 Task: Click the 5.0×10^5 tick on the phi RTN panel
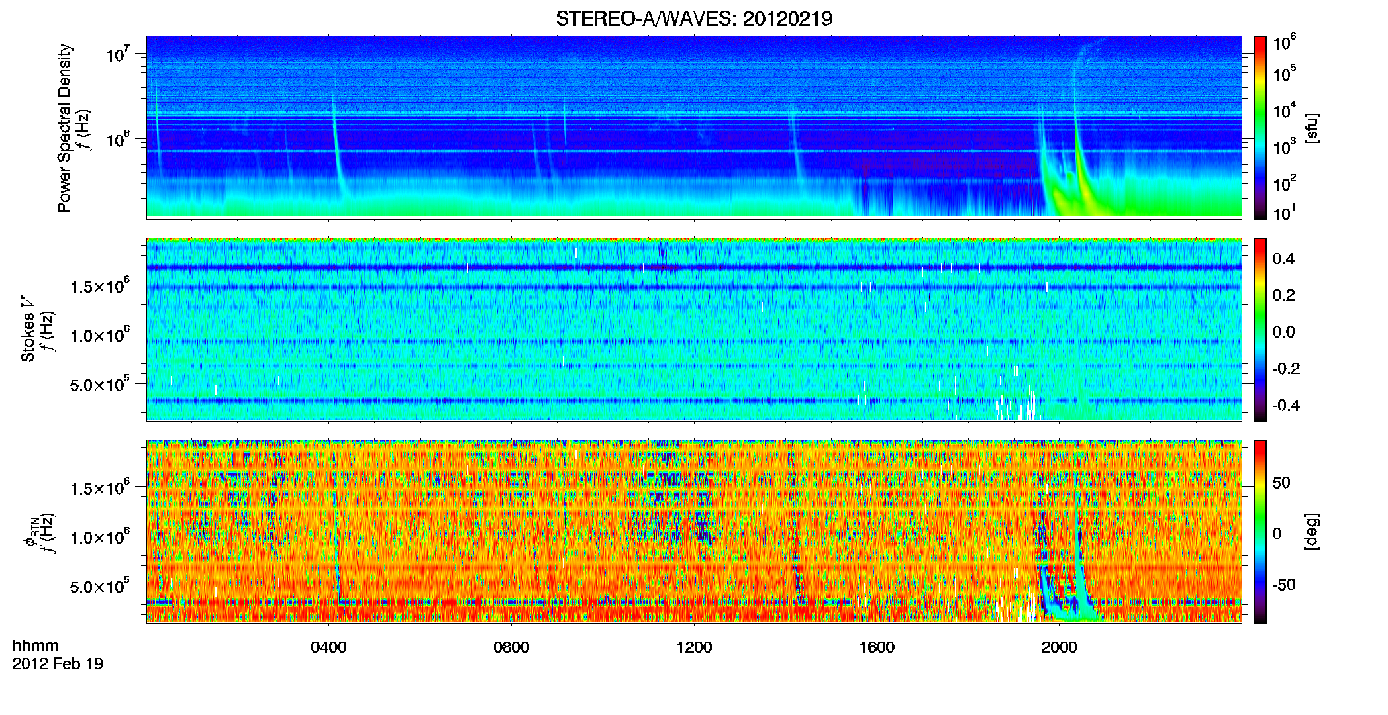[100, 586]
